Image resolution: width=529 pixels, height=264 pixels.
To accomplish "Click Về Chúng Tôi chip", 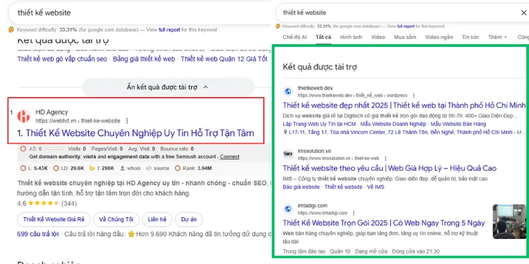I will 116,220.
